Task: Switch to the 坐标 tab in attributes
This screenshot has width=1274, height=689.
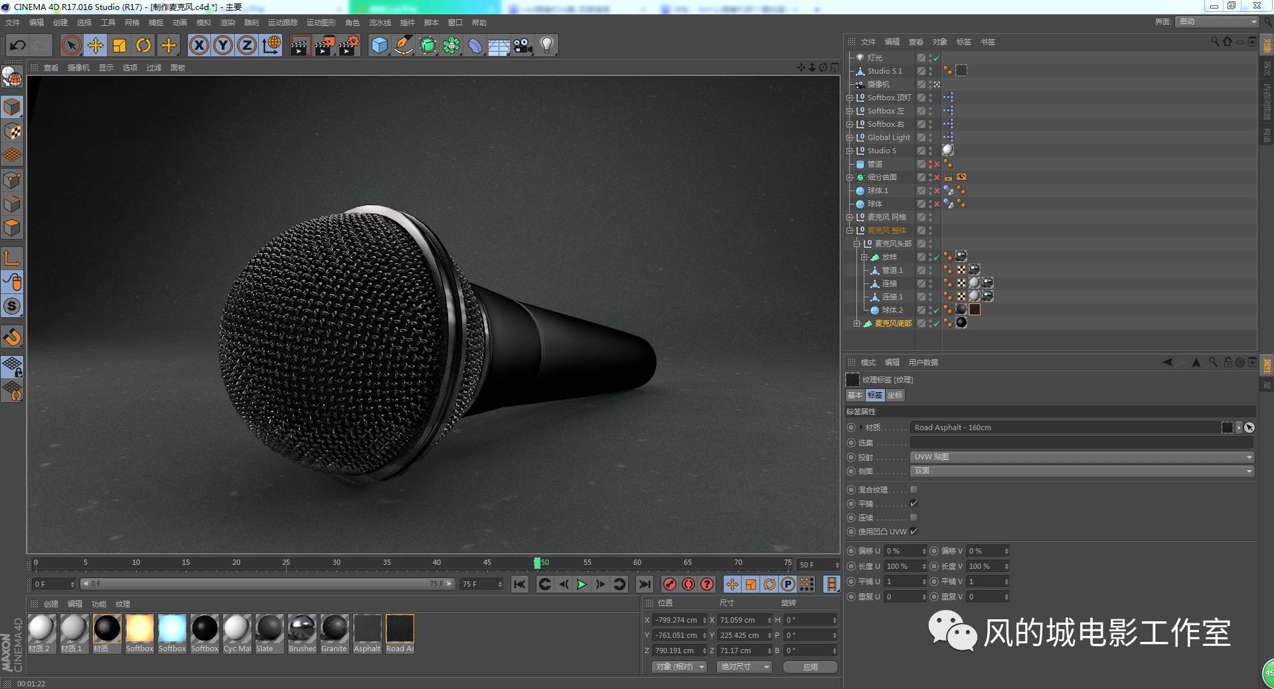Action: 894,395
